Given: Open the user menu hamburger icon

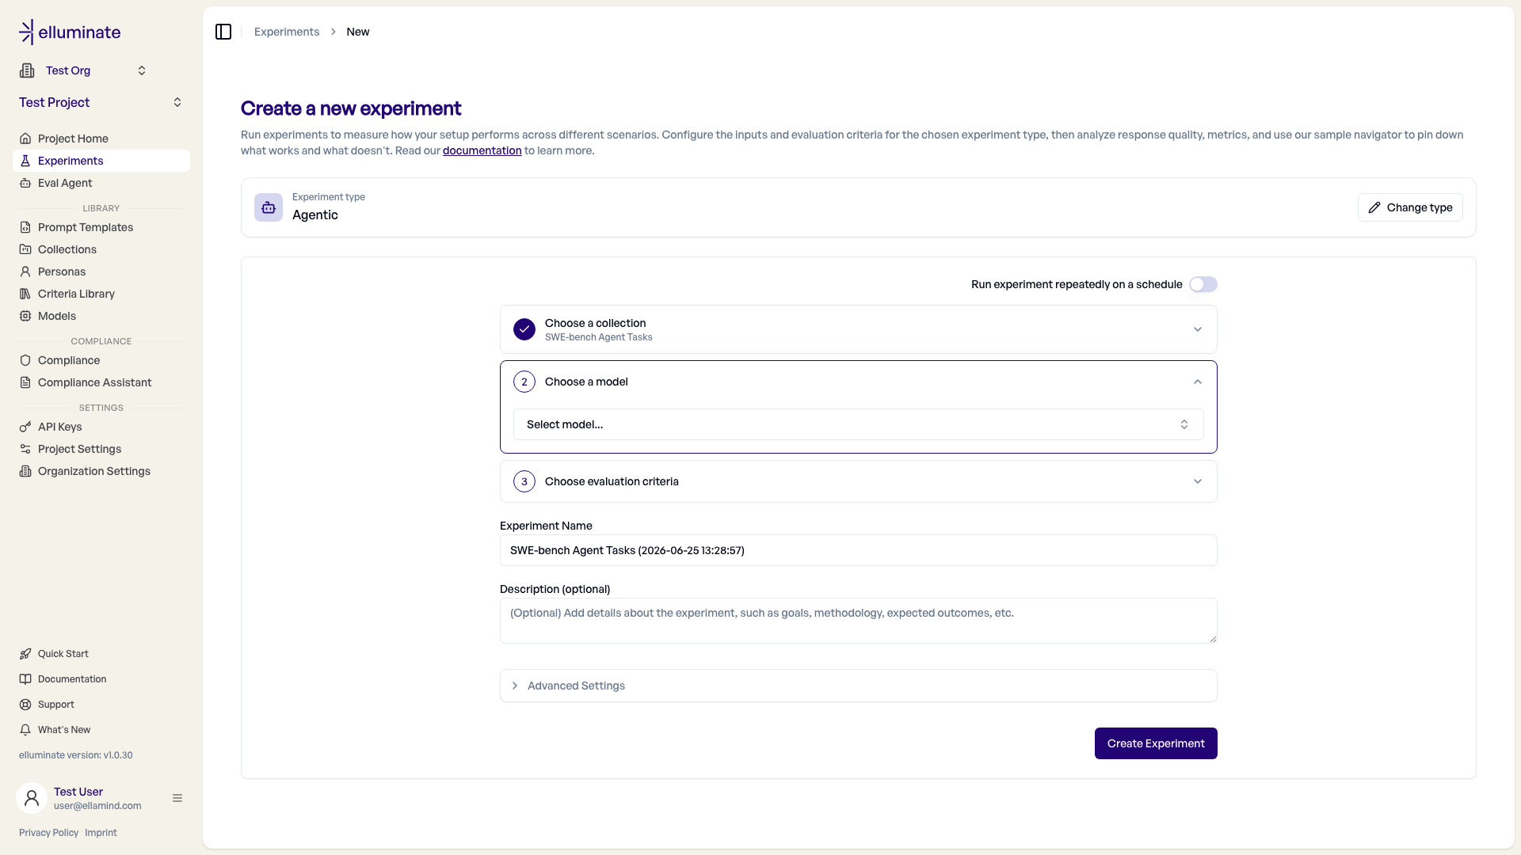Looking at the screenshot, I should pos(177,798).
